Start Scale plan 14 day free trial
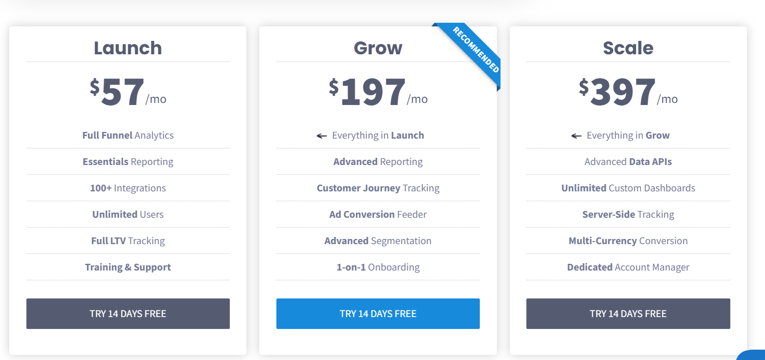This screenshot has height=360, width=765. (x=628, y=313)
